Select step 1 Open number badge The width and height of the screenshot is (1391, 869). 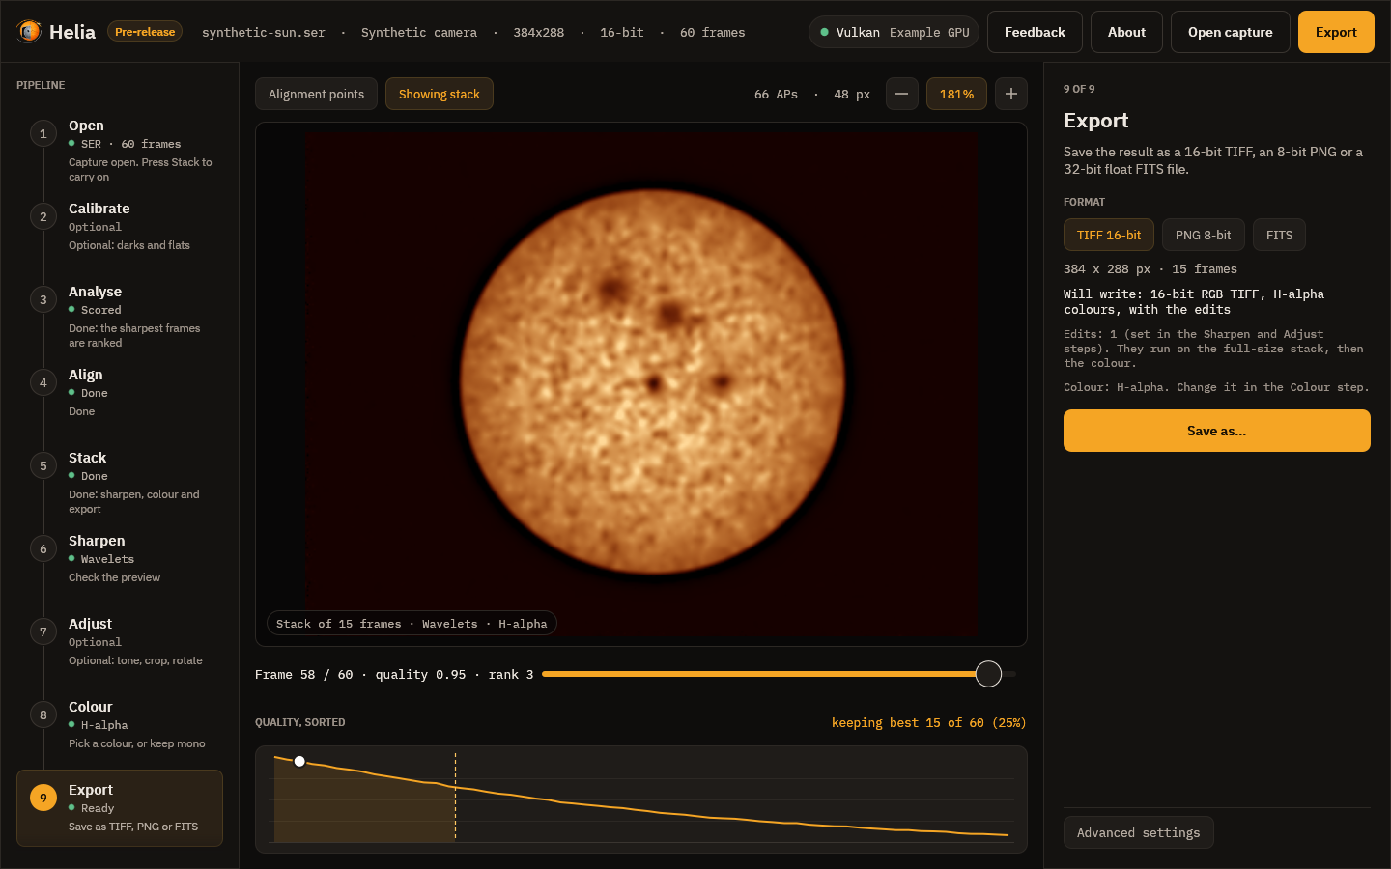(43, 133)
